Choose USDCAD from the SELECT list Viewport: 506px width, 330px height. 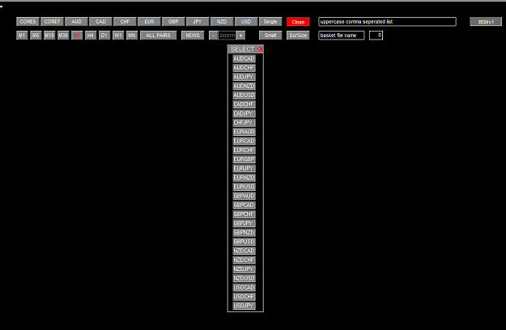[244, 287]
